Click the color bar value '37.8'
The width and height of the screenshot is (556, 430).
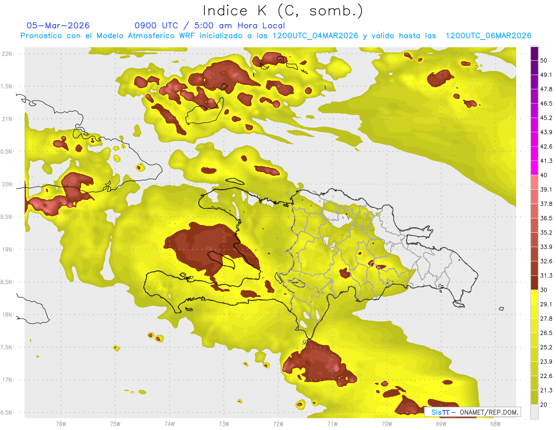tap(546, 204)
